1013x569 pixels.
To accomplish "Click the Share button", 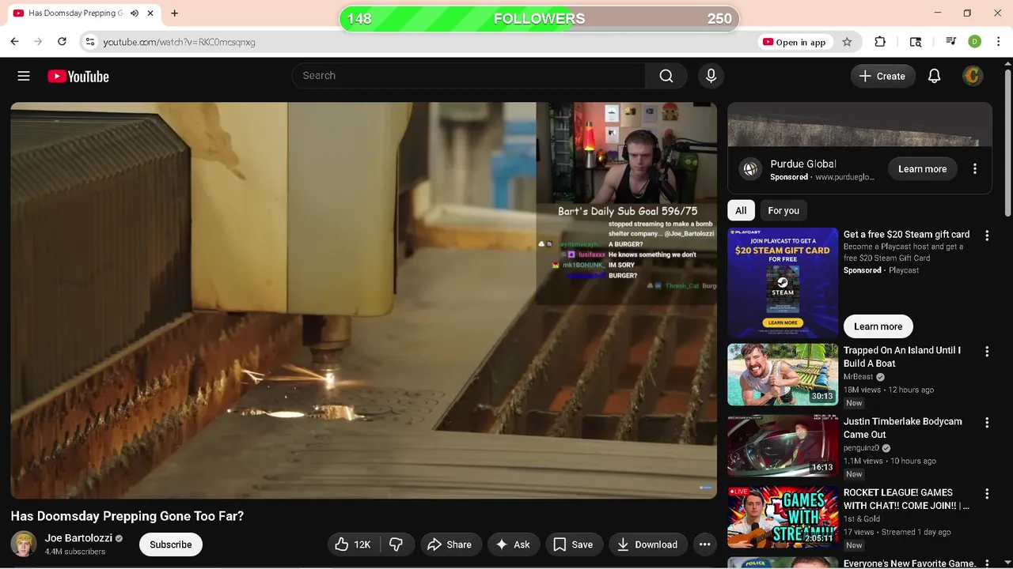I will pos(450,545).
